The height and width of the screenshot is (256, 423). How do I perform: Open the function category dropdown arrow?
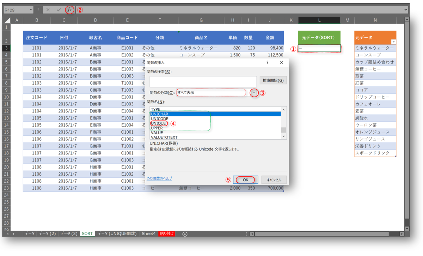(254, 93)
